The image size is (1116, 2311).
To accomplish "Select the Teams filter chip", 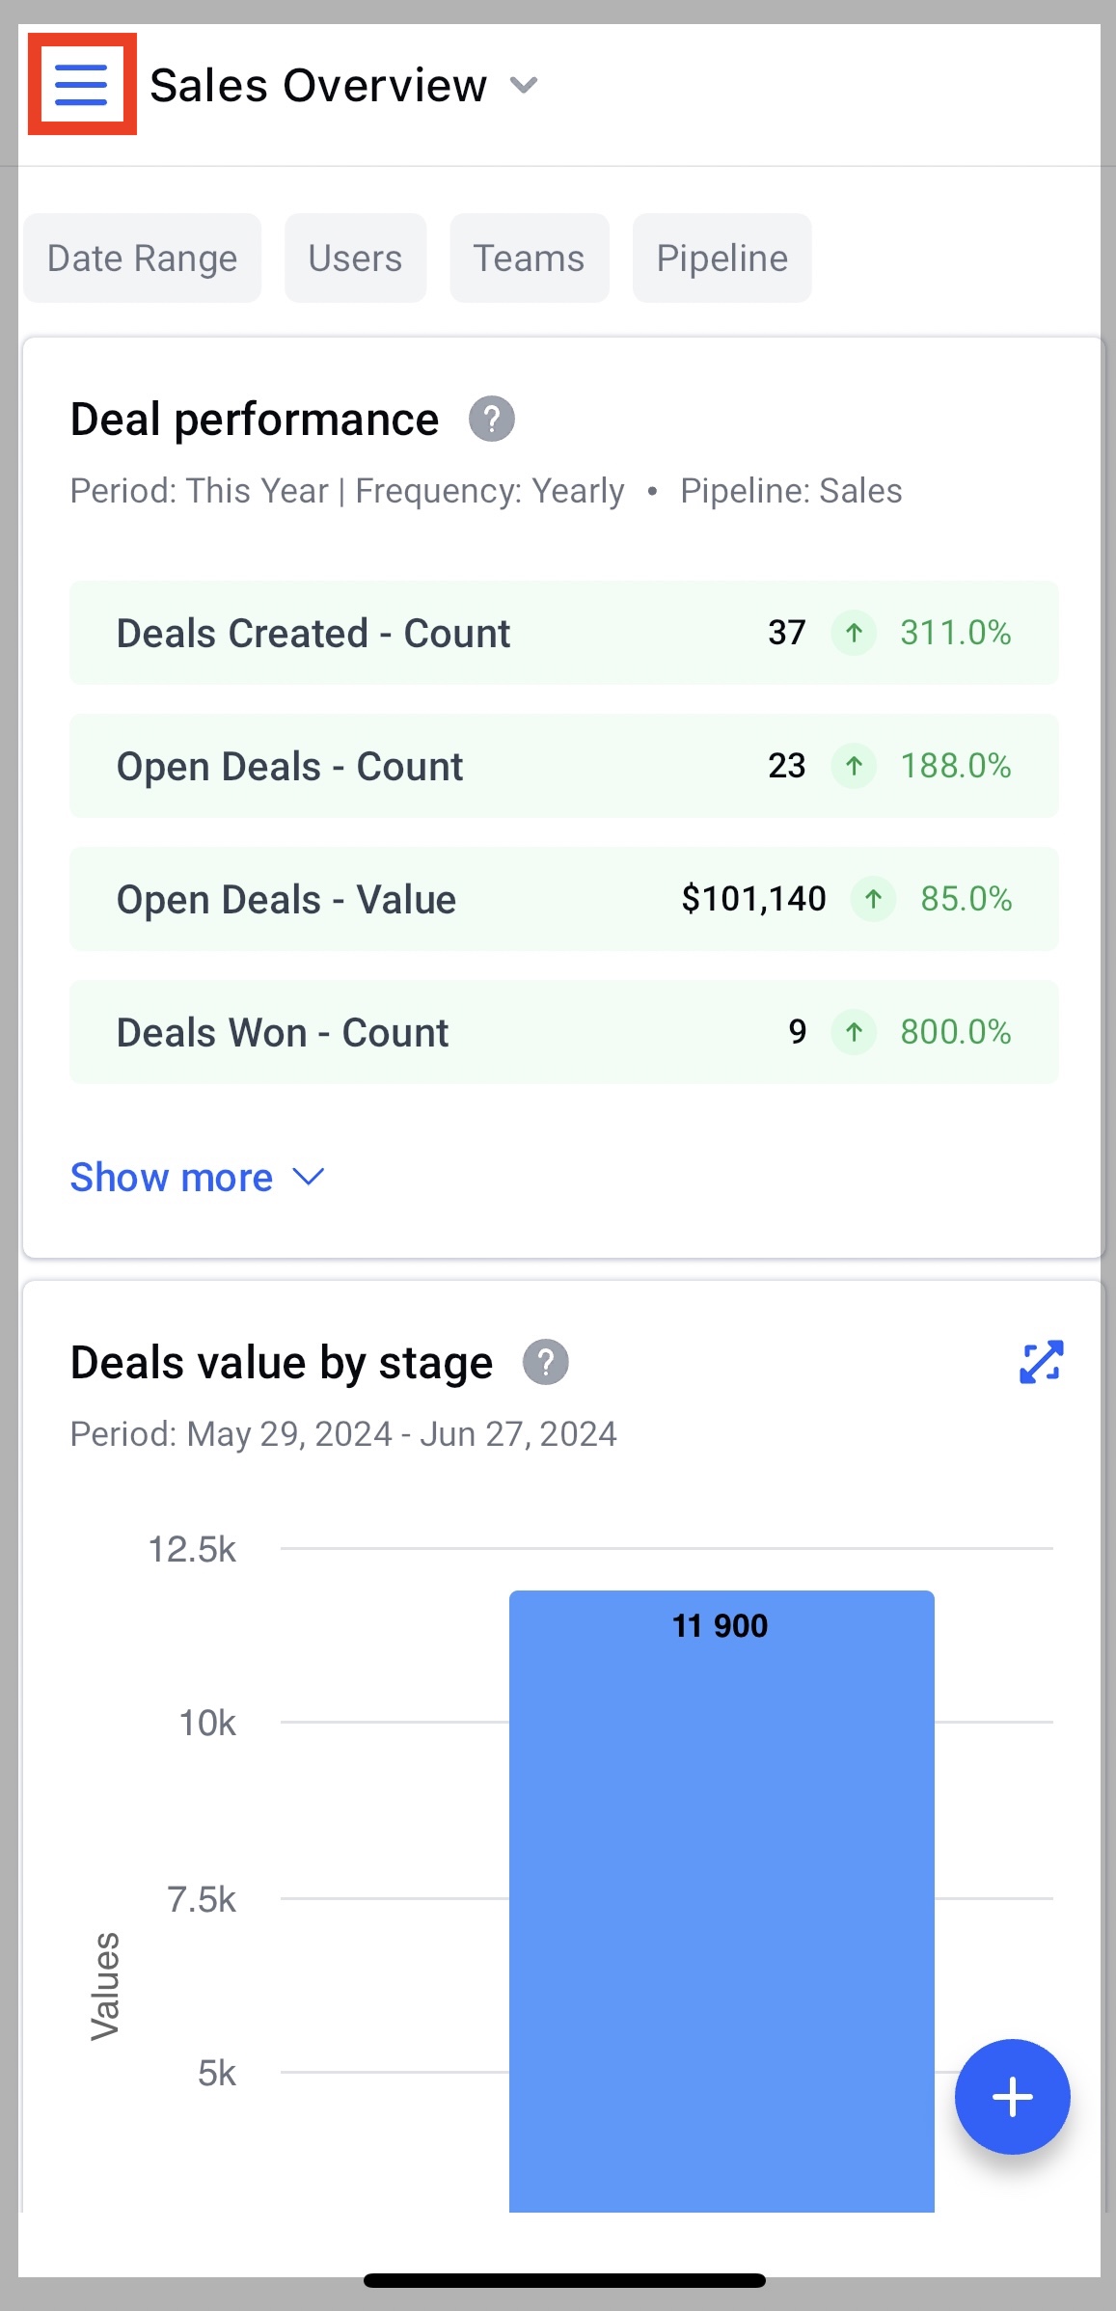I will click(x=529, y=258).
